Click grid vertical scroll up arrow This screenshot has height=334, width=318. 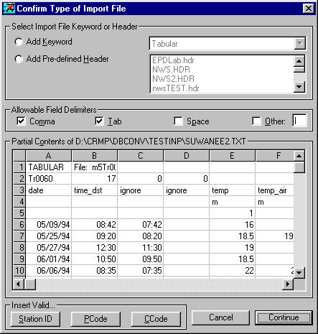click(x=299, y=156)
